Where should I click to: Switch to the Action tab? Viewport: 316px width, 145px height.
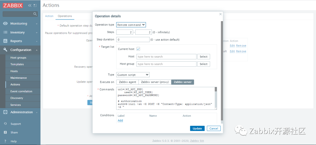click(49, 16)
